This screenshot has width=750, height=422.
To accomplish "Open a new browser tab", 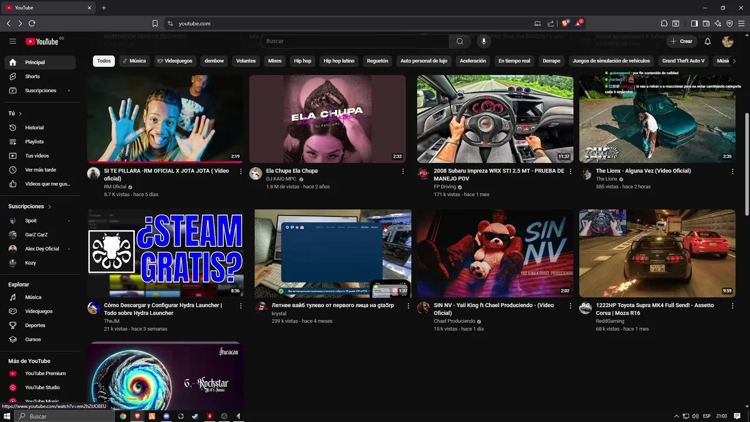I will (104, 8).
